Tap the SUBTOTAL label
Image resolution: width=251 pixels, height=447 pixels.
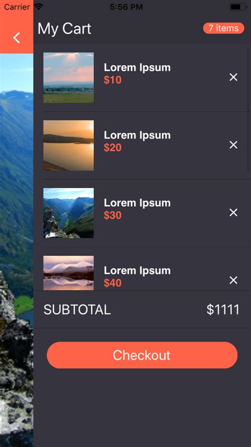coord(77,310)
